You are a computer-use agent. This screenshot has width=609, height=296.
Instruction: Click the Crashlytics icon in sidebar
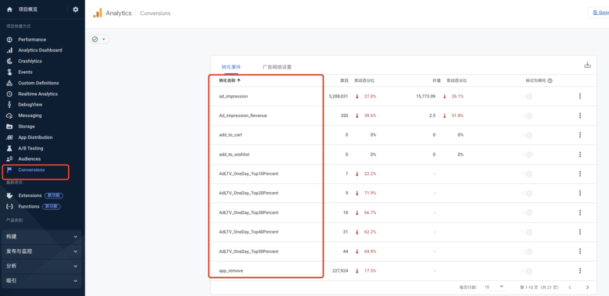coord(10,61)
